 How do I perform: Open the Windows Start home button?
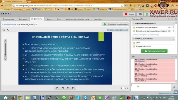tap(6, 97)
